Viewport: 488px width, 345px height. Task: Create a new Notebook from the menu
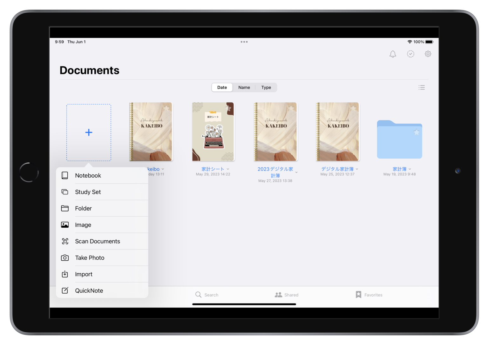coord(88,175)
